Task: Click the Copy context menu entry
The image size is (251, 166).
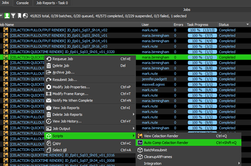Action: pos(90,143)
